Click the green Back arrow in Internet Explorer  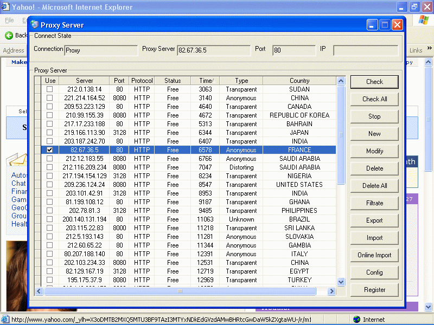point(9,35)
